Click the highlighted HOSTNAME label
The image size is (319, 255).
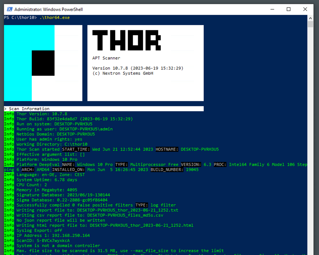click(x=167, y=149)
